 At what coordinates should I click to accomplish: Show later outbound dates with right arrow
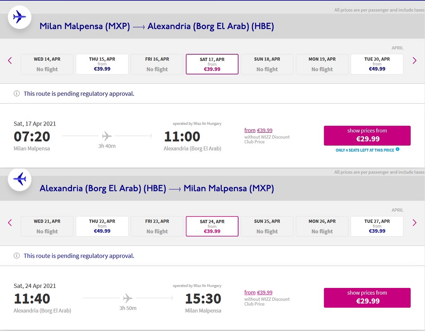pyautogui.click(x=414, y=61)
